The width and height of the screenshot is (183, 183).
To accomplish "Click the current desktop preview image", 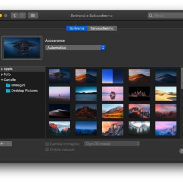I will [x=22, y=48].
